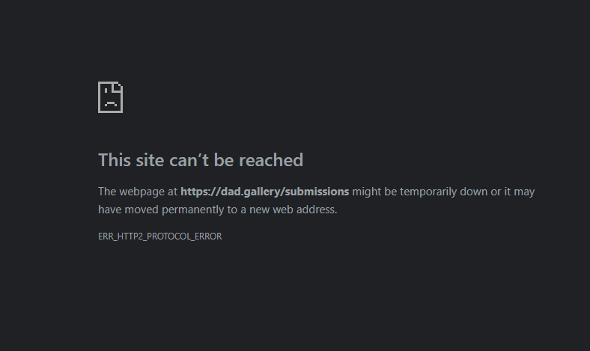Click the word "This" in the heading
590x351 pixels.
click(x=115, y=160)
